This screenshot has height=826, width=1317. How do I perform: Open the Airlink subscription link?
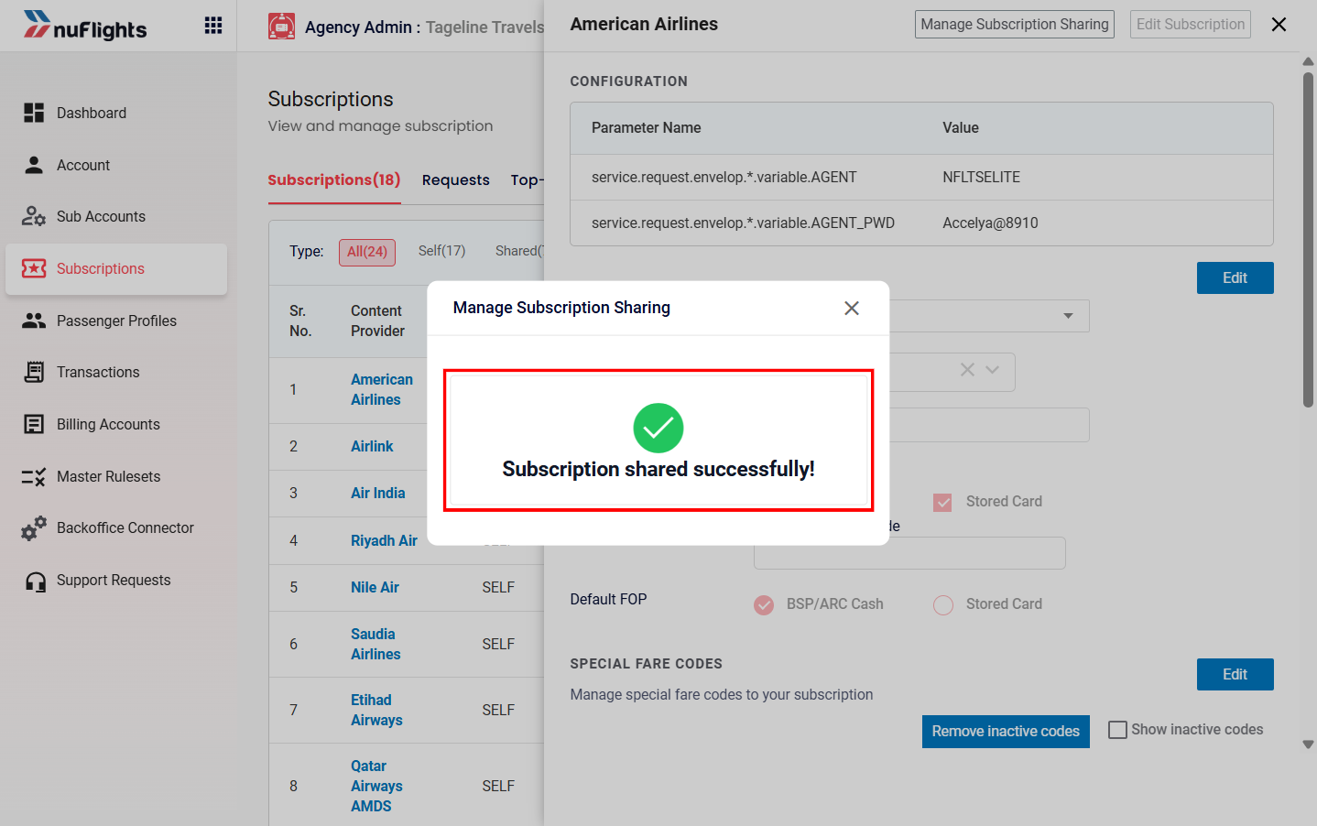tap(372, 446)
